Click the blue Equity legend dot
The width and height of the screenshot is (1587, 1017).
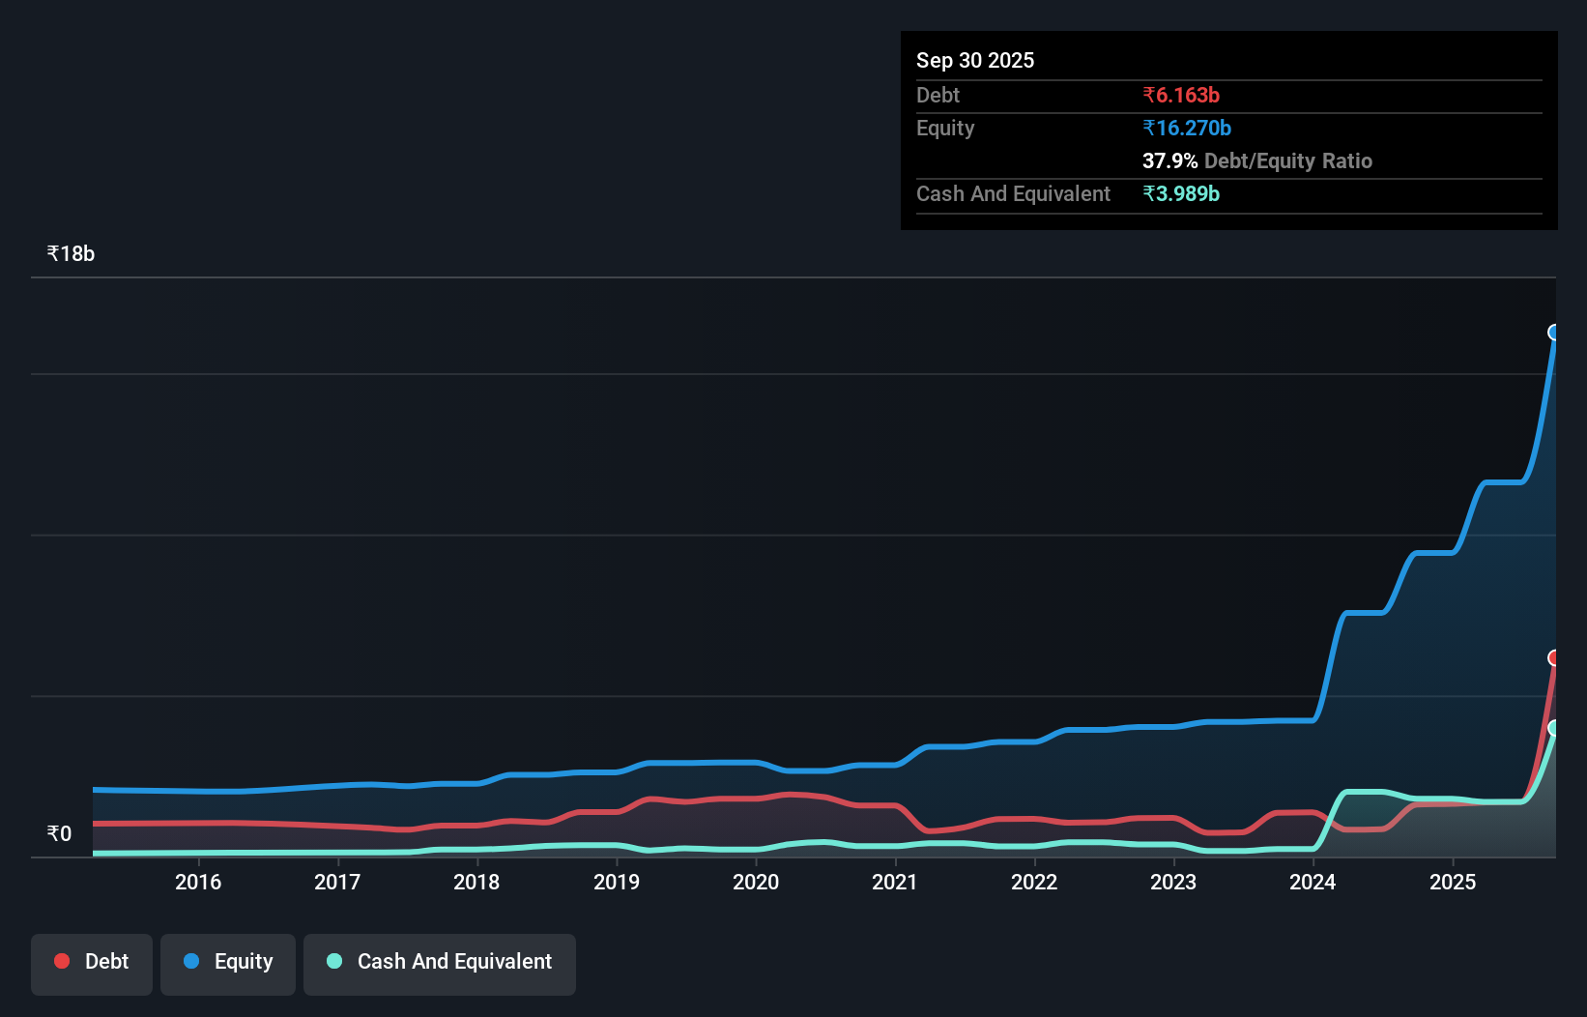click(191, 962)
